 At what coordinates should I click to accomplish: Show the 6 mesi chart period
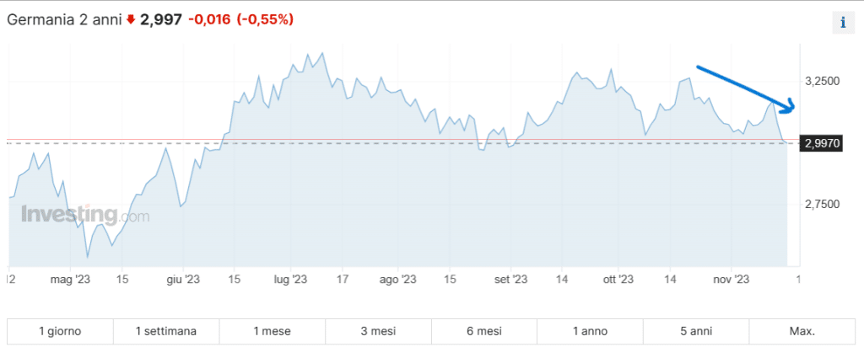(484, 331)
